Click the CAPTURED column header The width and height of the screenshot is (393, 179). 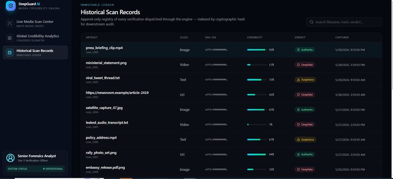(342, 37)
